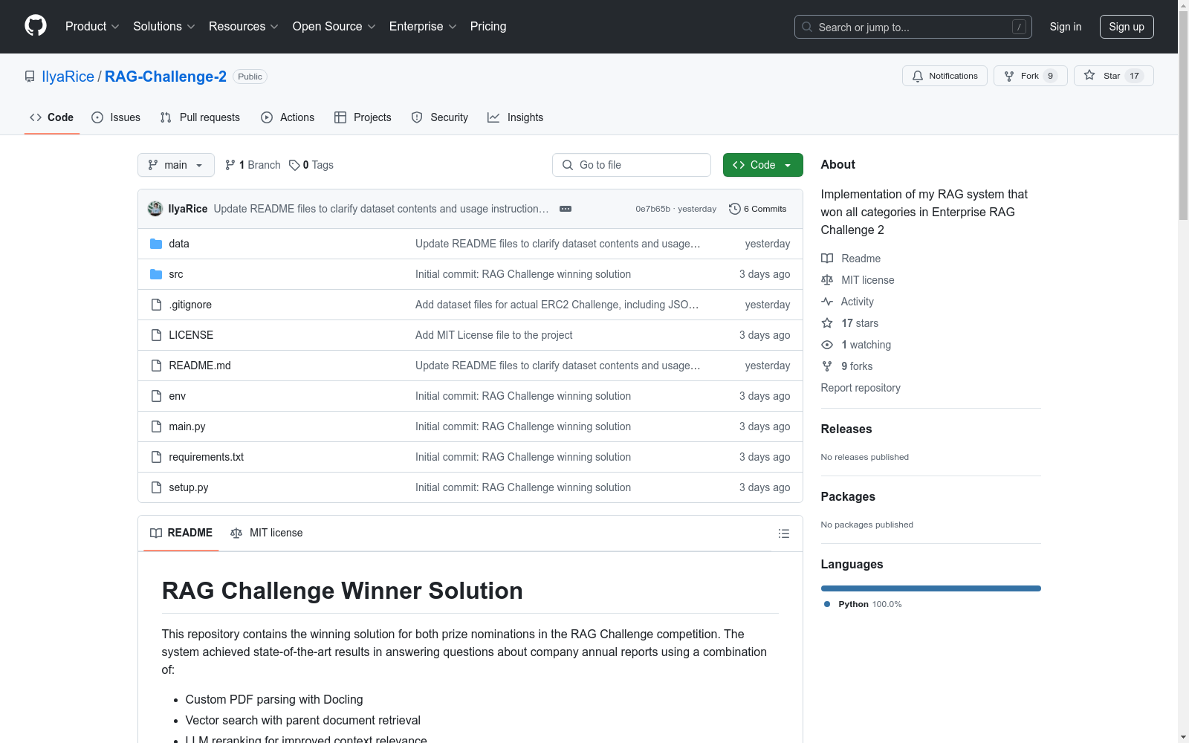This screenshot has height=743, width=1189.
Task: Focus the Search or jump to field
Action: tap(913, 27)
